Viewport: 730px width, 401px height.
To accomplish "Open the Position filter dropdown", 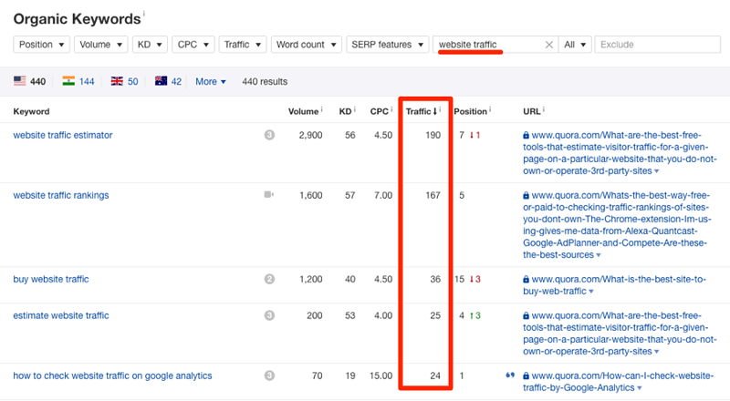I will click(41, 45).
